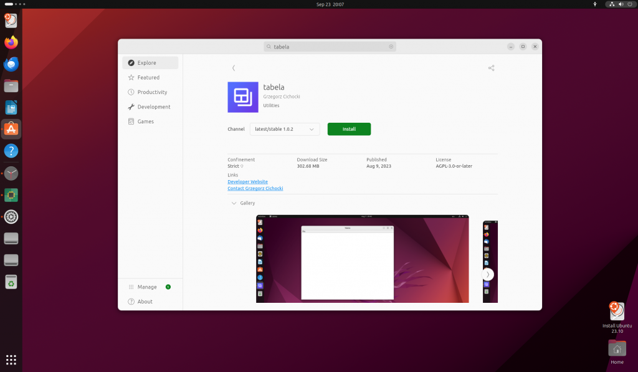Click the tabela app logo icon
The height and width of the screenshot is (372, 638).
(x=243, y=97)
